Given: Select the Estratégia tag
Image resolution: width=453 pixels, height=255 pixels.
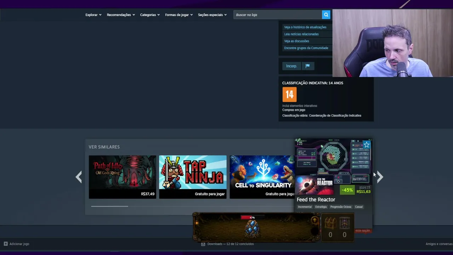Looking at the screenshot, I should pos(321,207).
